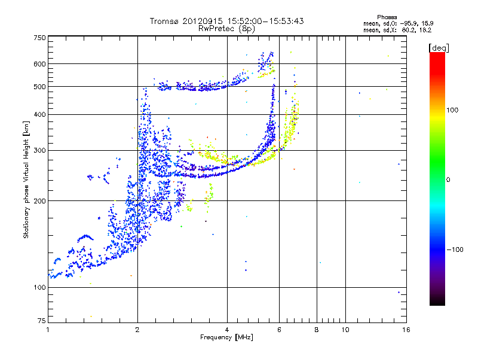Click the x-axis tick label '10'

tap(345, 330)
